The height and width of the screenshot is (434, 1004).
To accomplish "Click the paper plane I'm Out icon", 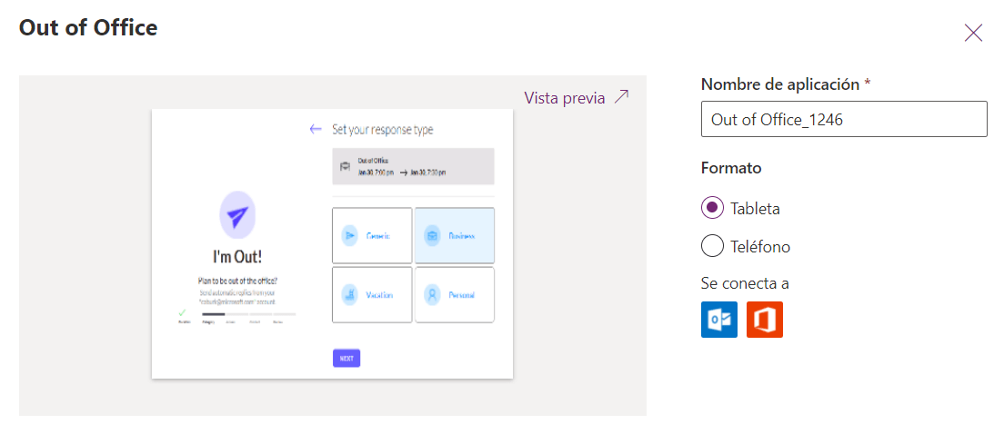I will (236, 216).
